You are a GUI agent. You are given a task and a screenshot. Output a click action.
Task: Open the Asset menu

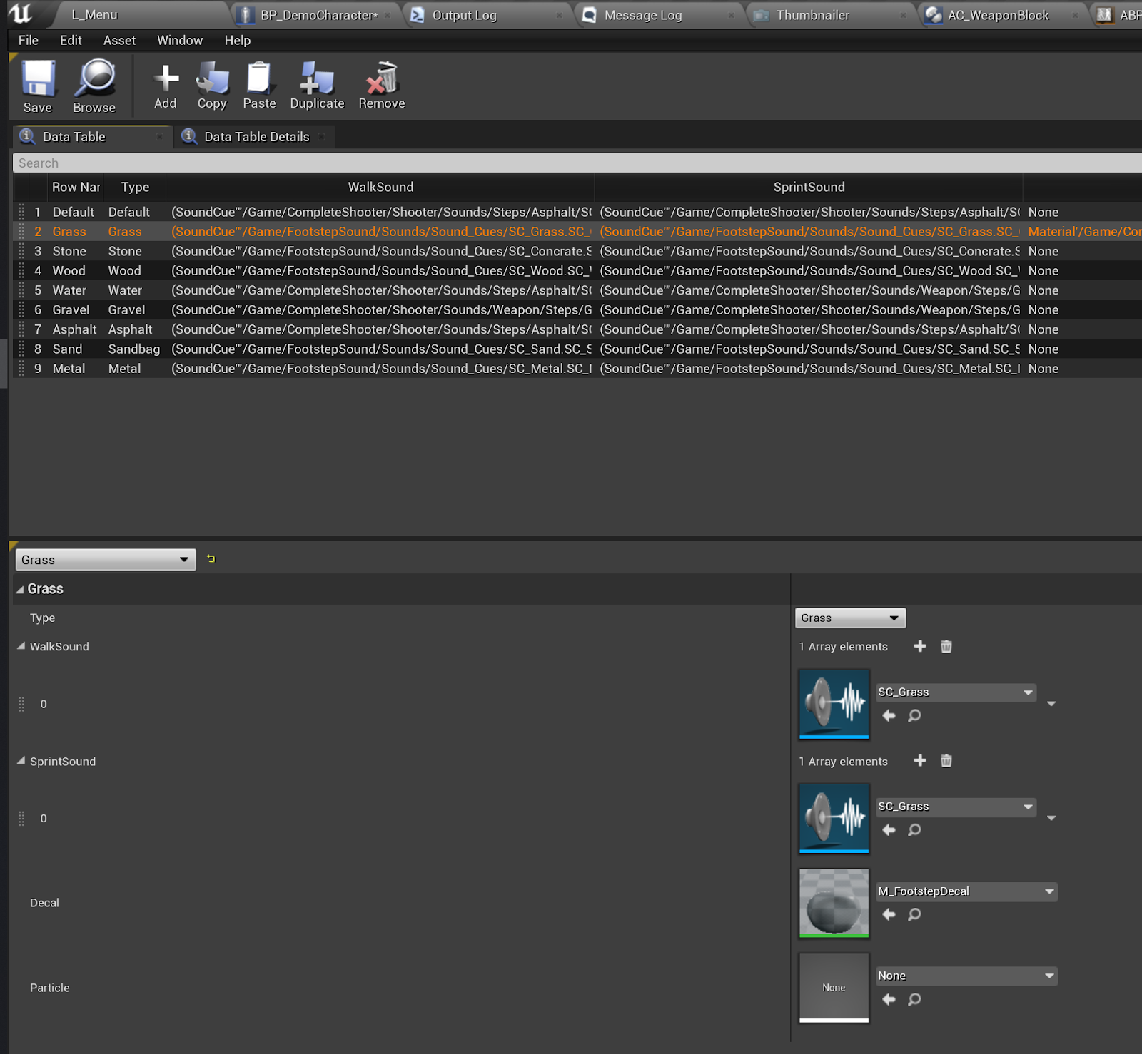point(119,41)
